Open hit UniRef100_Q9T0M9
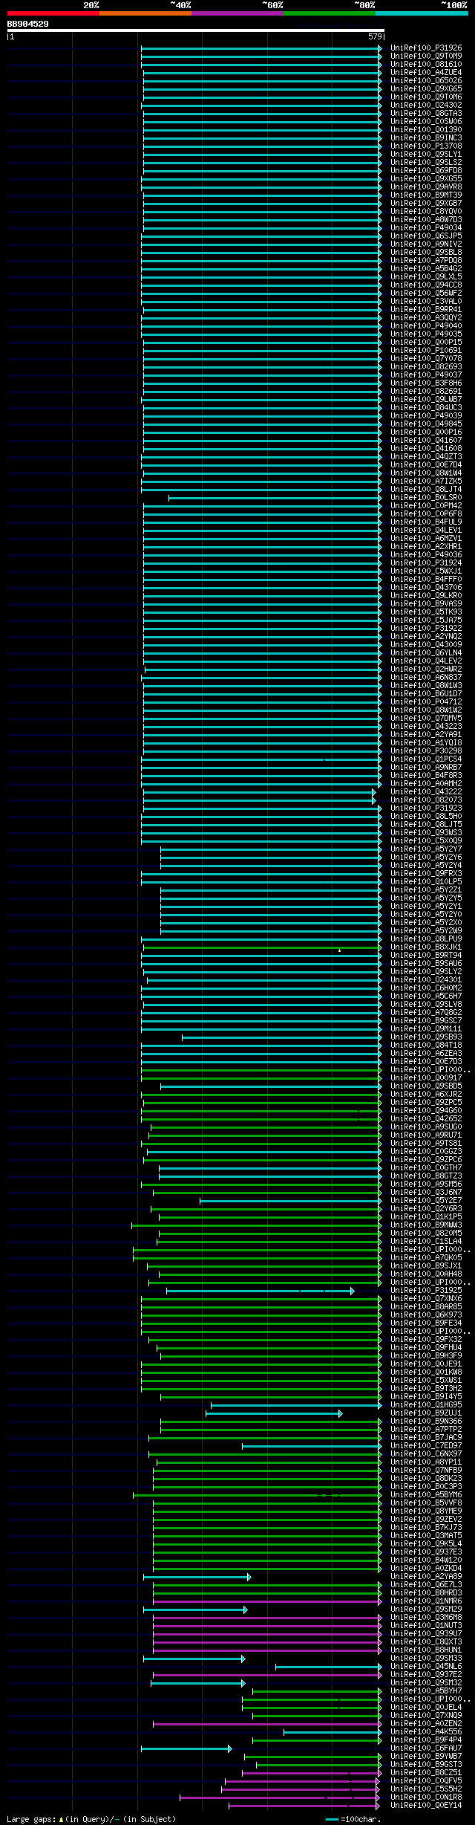The width and height of the screenshot is (475, 1825). (426, 56)
